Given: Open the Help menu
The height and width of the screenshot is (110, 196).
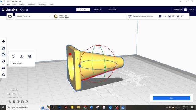Looking at the screenshot, I should pos(51,5).
